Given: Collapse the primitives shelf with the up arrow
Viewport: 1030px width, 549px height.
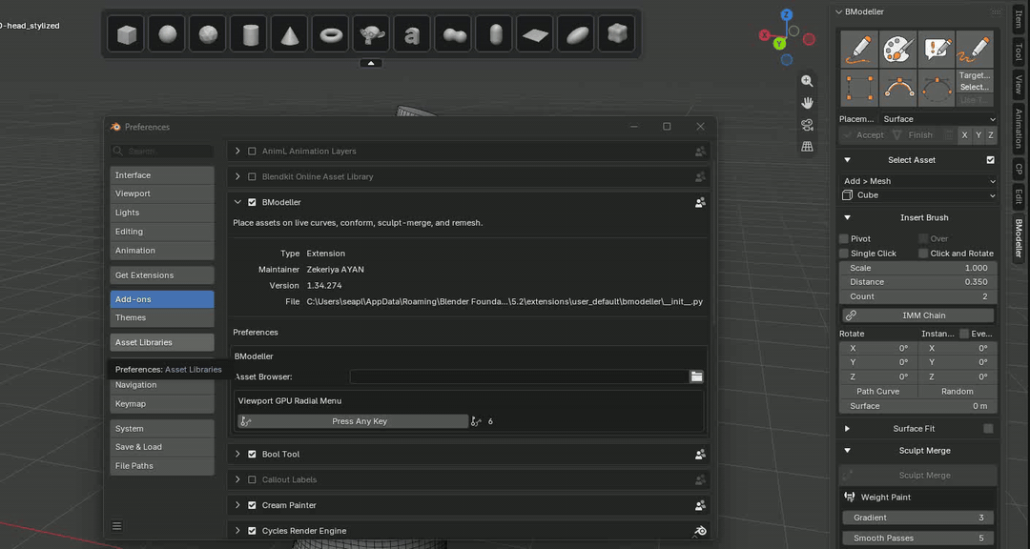Looking at the screenshot, I should 371,63.
